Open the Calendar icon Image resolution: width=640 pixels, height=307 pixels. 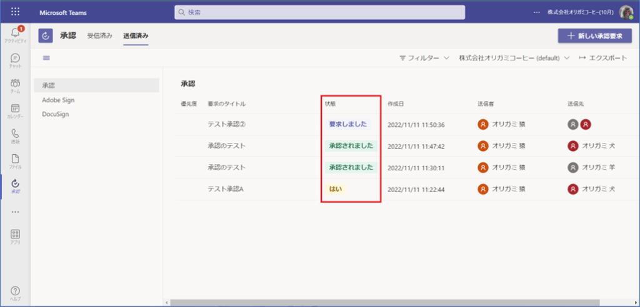[16, 111]
